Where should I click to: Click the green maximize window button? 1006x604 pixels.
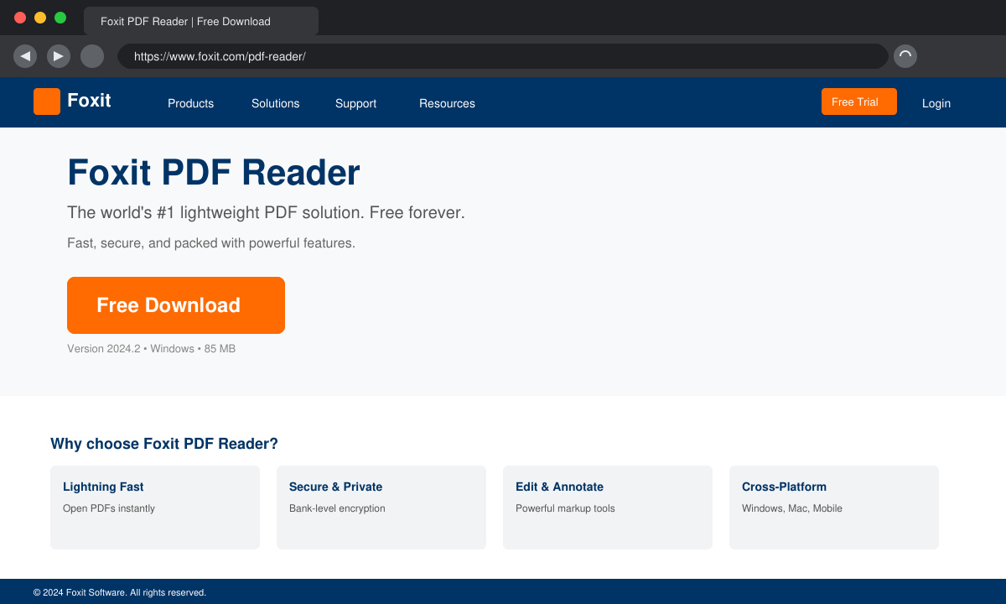click(60, 18)
